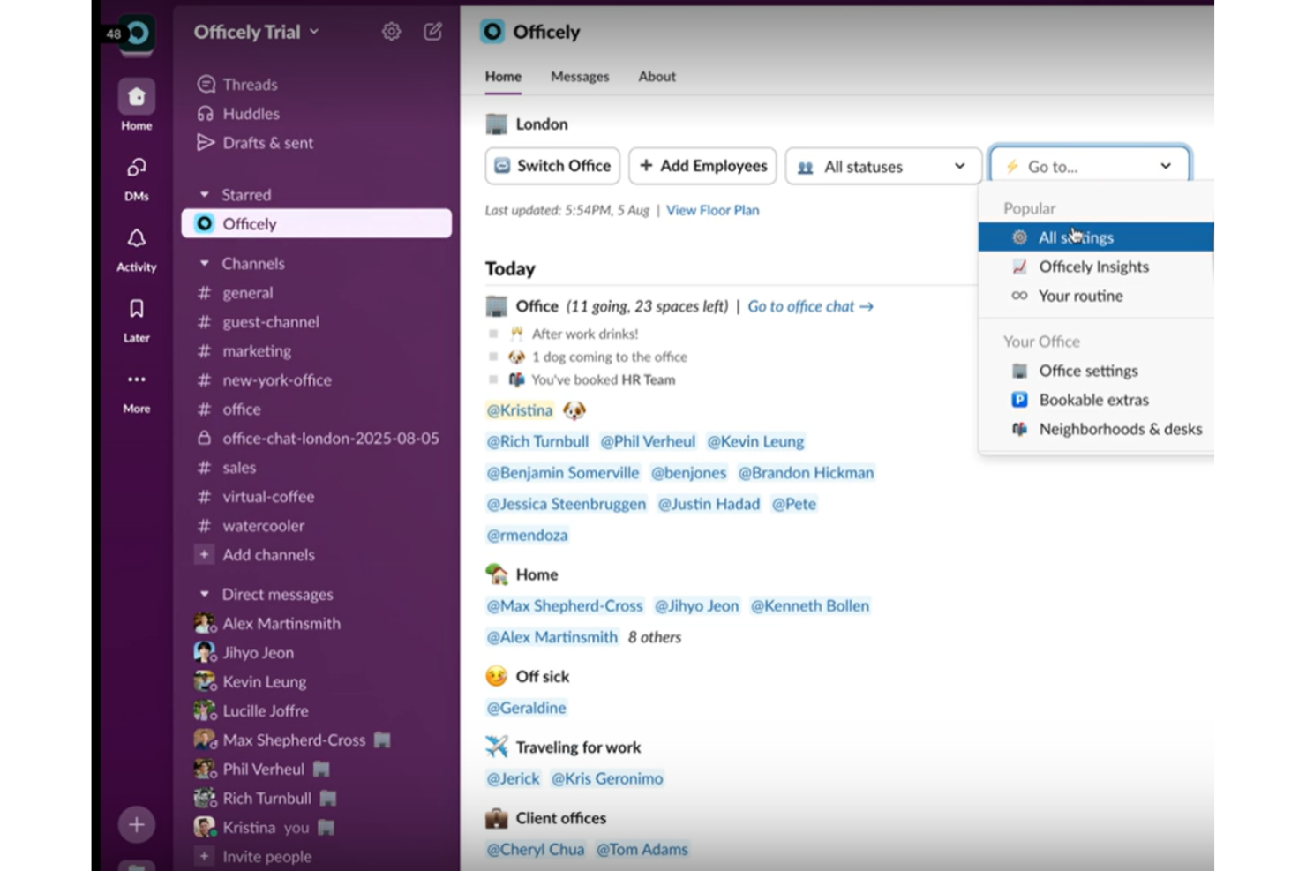Viewport: 1306px width, 871px height.
Task: Select Officely Insights menu option
Action: [1096, 267]
